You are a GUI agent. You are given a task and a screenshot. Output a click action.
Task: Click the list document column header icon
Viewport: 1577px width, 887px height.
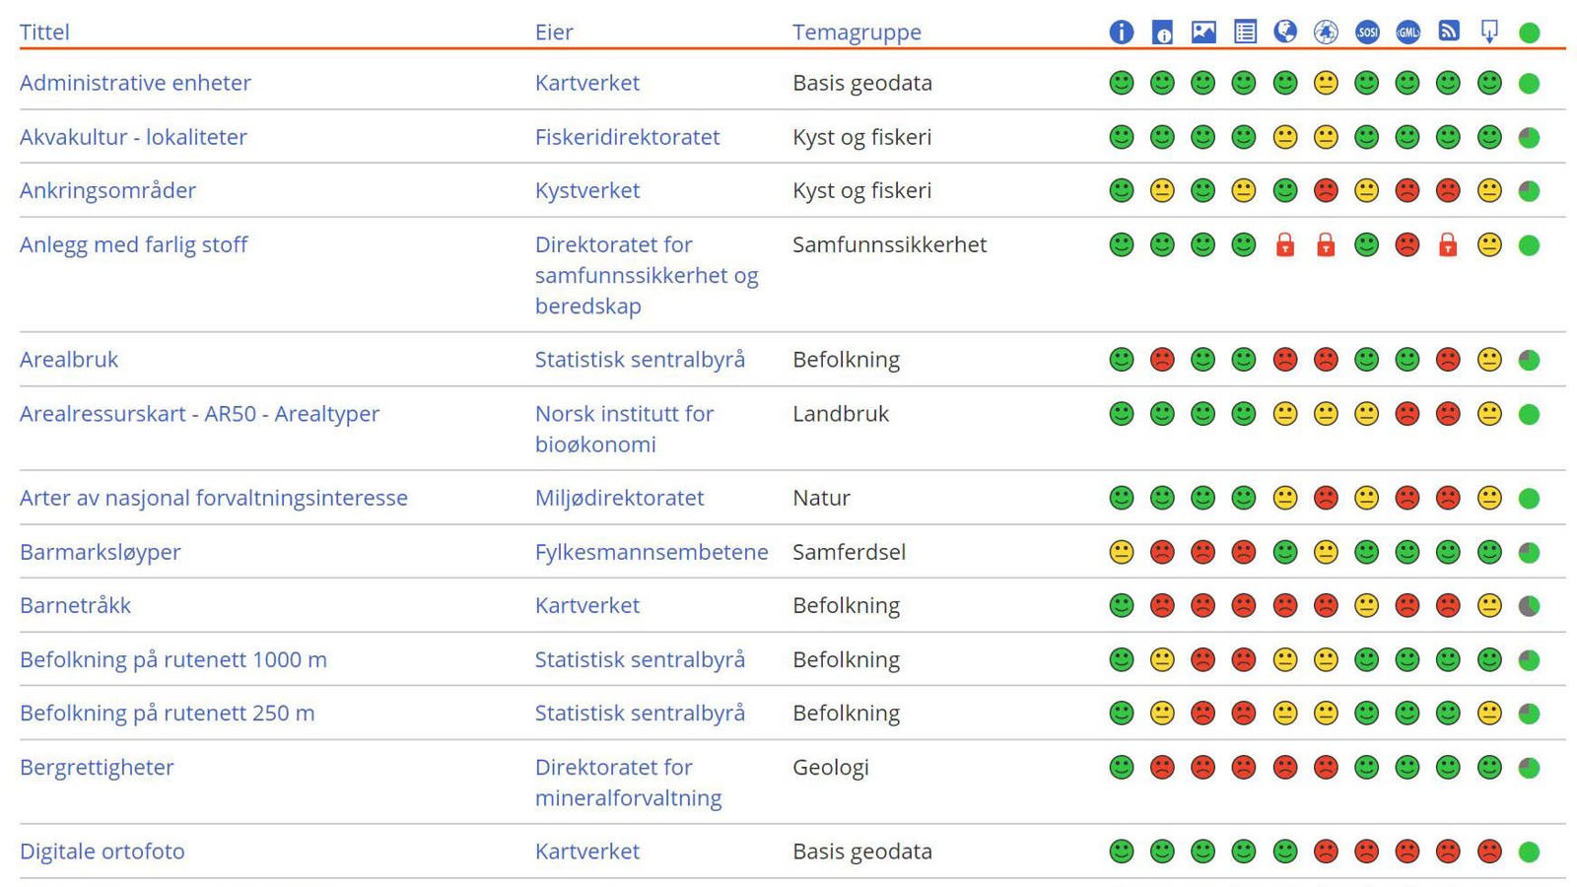(x=1245, y=33)
